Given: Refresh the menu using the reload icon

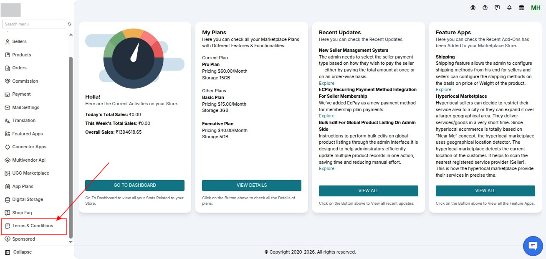Looking at the screenshot, I should coord(69,24).
